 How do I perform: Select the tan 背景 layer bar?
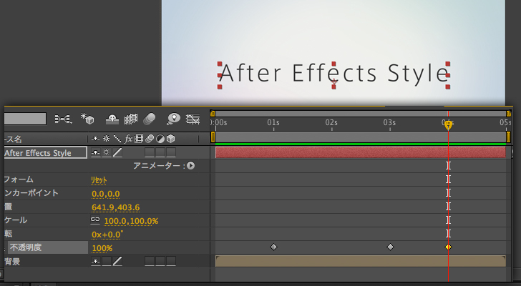click(x=361, y=261)
